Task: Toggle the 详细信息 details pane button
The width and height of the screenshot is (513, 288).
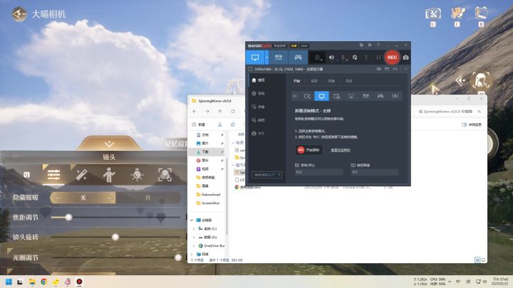Action: tap(472, 124)
